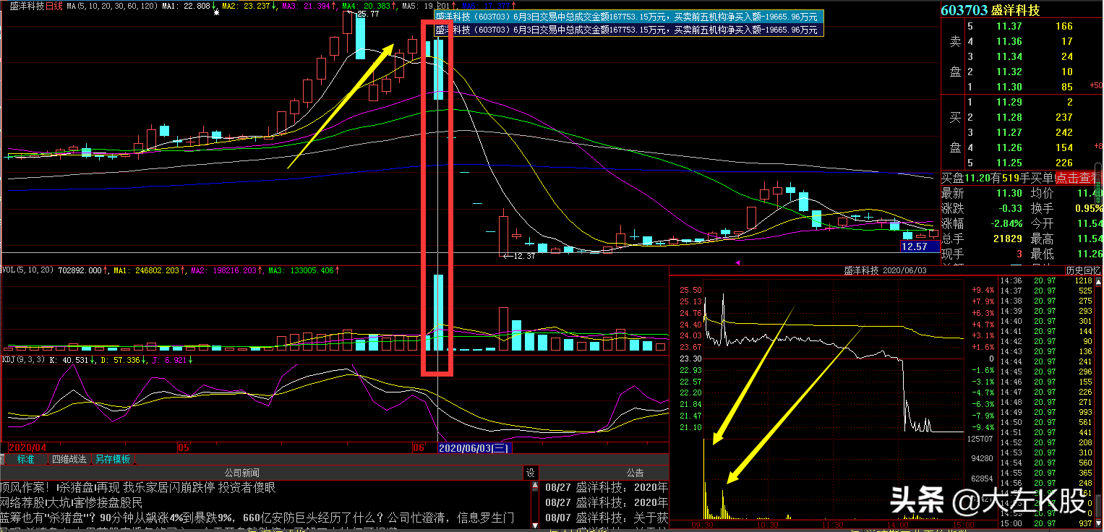This screenshot has width=1104, height=532.
Task: Click the small magenta triangle marker below the chart
Action: click(737, 262)
